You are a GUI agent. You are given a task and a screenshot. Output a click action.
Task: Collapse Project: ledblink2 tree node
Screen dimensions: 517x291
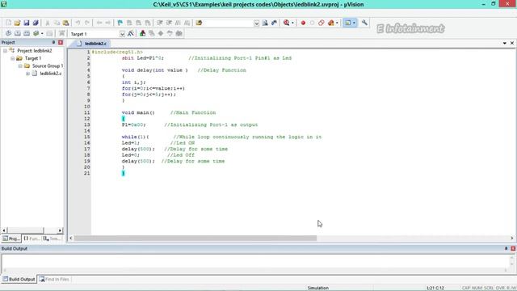coord(6,51)
